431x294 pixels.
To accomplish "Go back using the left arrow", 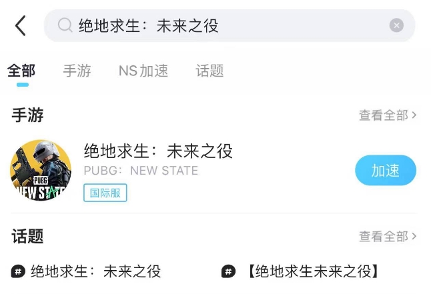I will click(21, 26).
